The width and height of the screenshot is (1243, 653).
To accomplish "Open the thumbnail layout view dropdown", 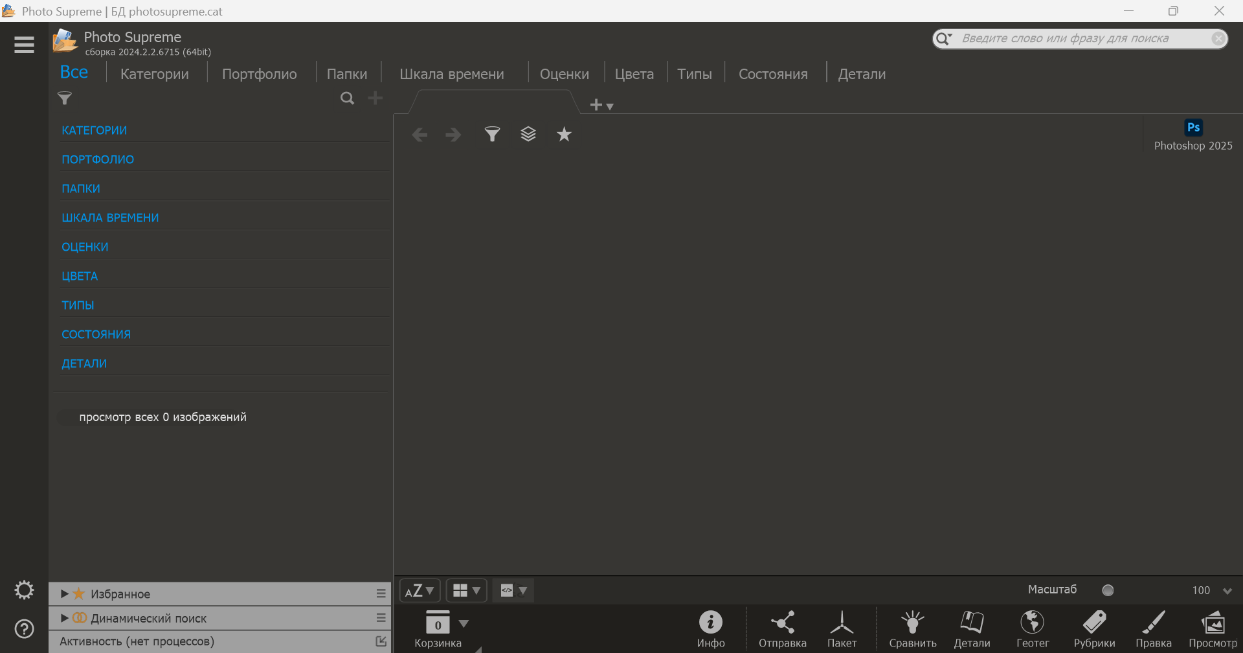I will click(x=467, y=590).
